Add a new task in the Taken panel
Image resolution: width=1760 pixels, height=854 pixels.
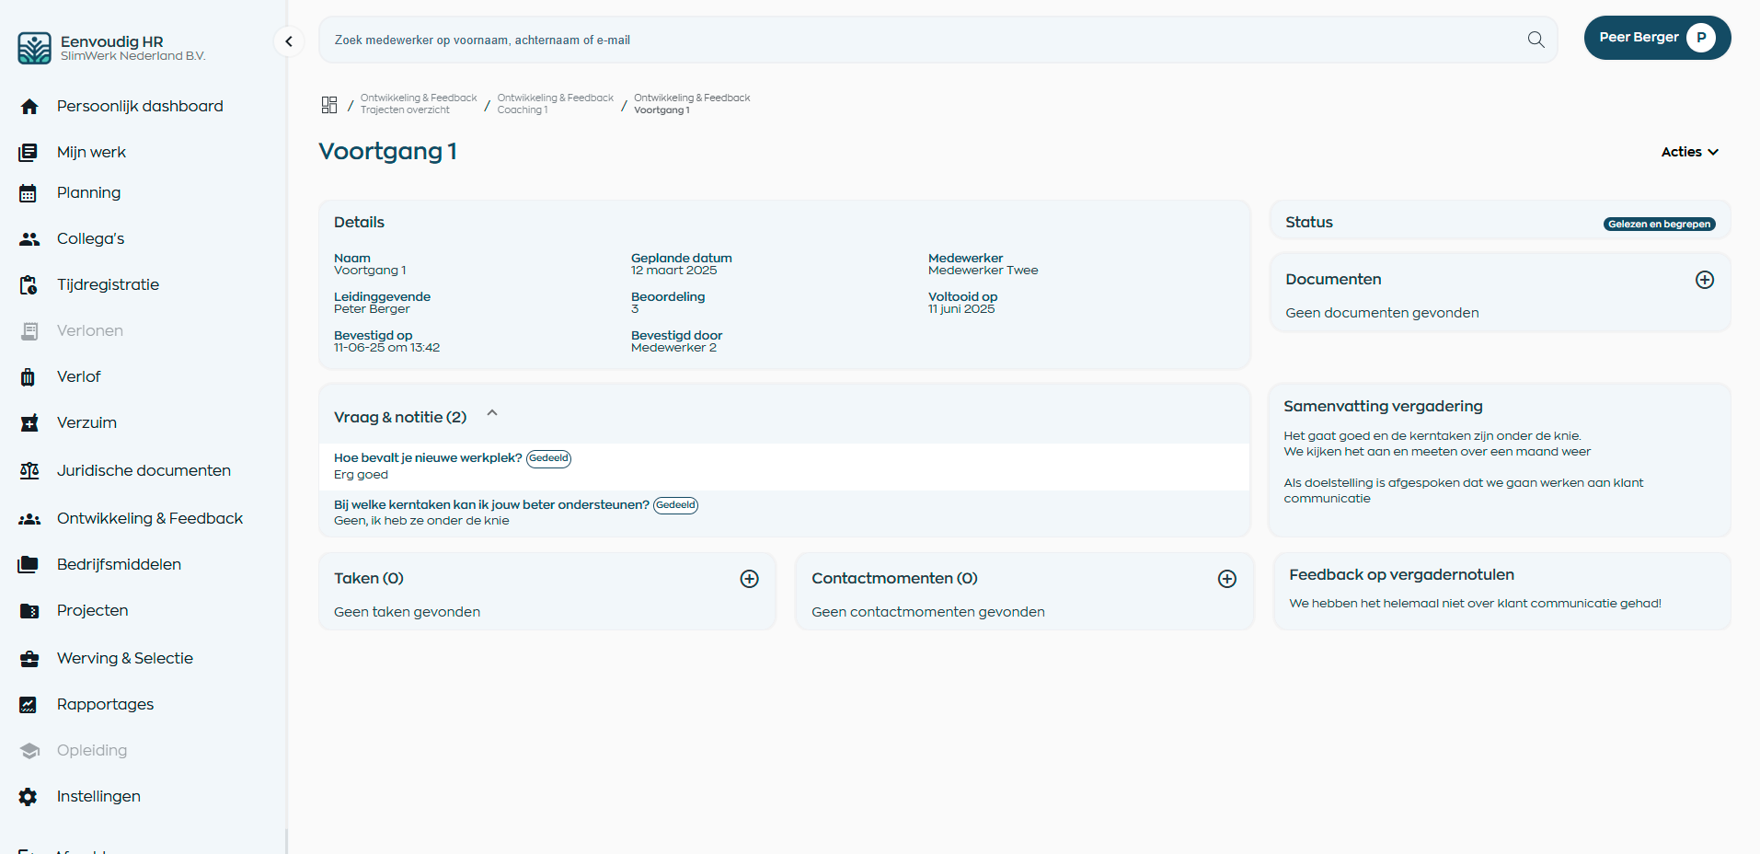point(749,579)
